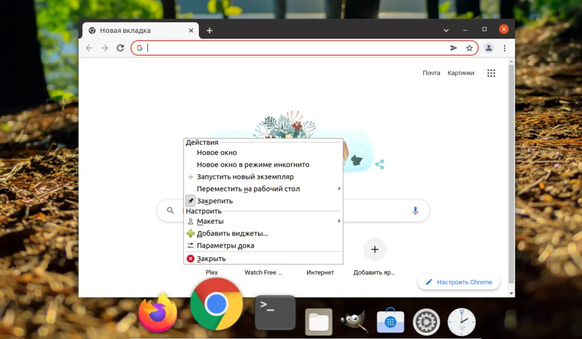
Task: Choose "Новое окно в режиме инкогнито"
Action: 252,164
